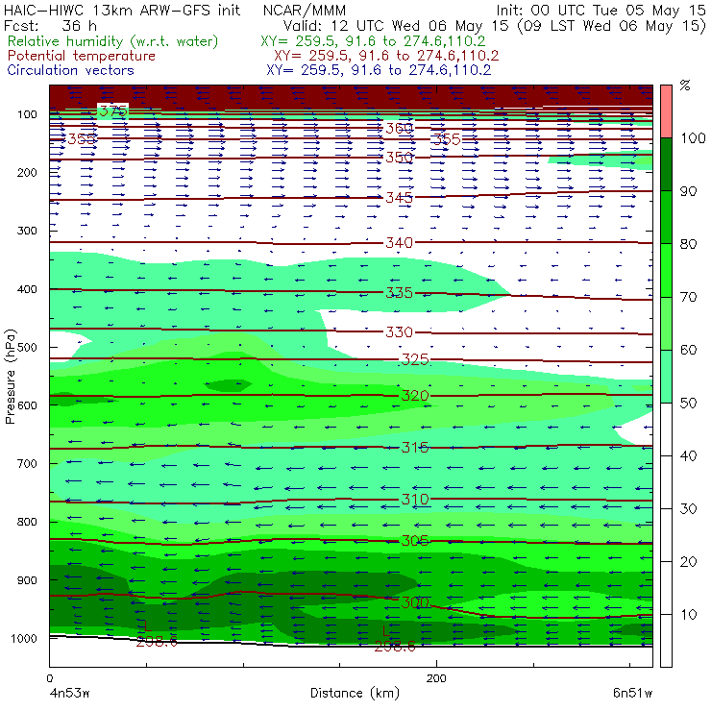The image size is (711, 711).
Task: Click the '305' contour label
Action: [x=415, y=541]
